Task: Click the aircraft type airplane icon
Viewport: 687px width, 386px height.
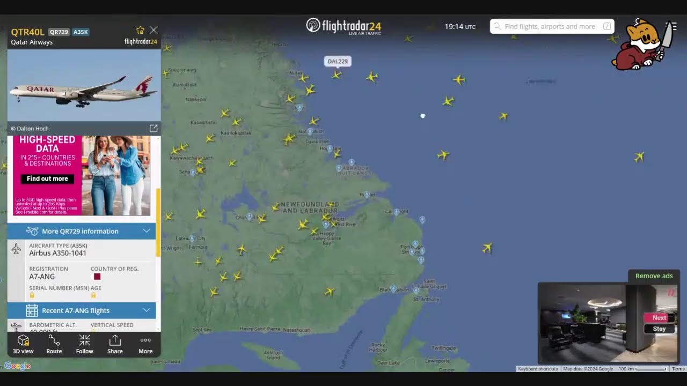Action: pyautogui.click(x=16, y=249)
